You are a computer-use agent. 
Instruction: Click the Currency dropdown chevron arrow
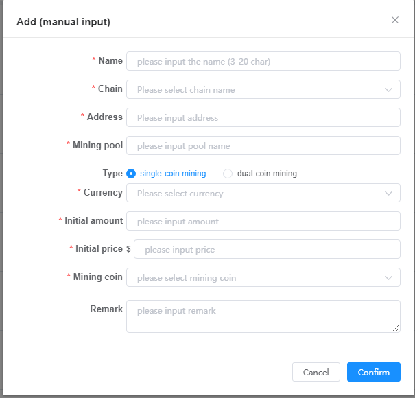pyautogui.click(x=388, y=193)
